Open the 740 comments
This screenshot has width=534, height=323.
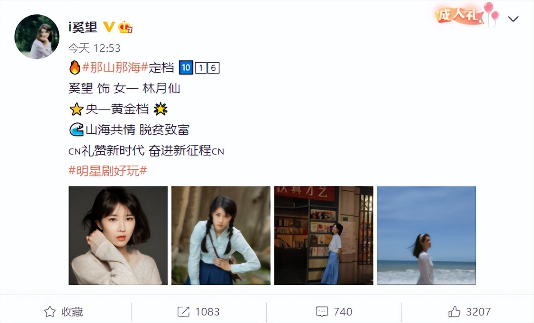click(x=343, y=311)
